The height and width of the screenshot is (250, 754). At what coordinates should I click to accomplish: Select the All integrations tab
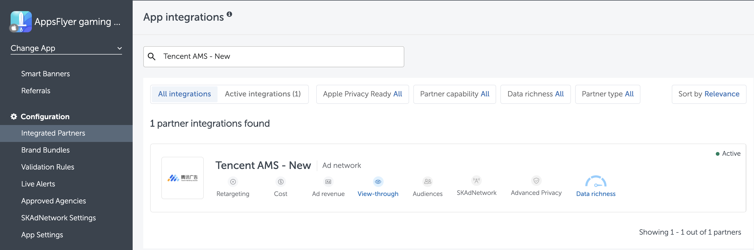[x=184, y=94]
